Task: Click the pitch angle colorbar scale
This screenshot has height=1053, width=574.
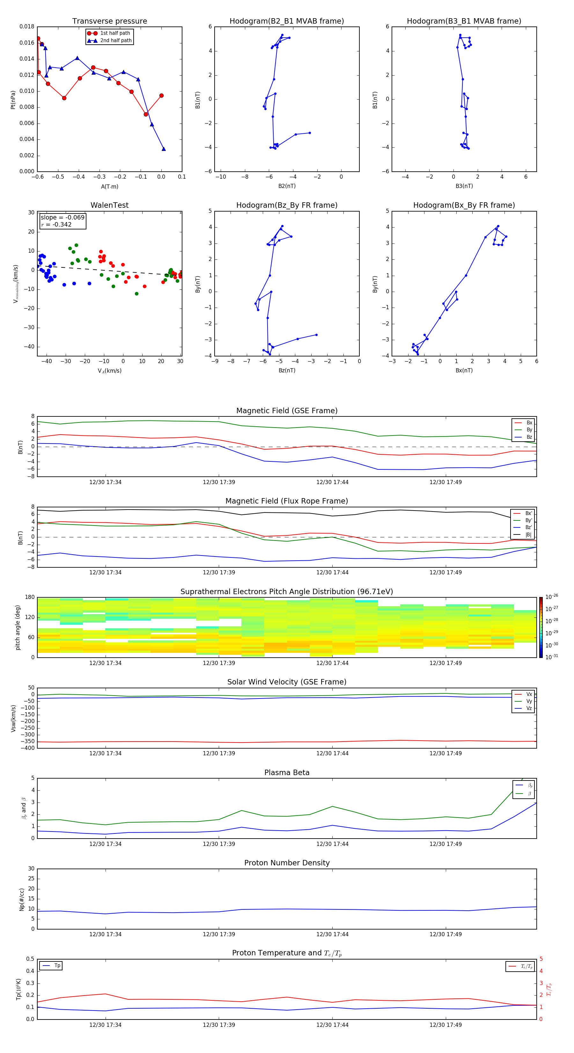Action: pos(541,627)
